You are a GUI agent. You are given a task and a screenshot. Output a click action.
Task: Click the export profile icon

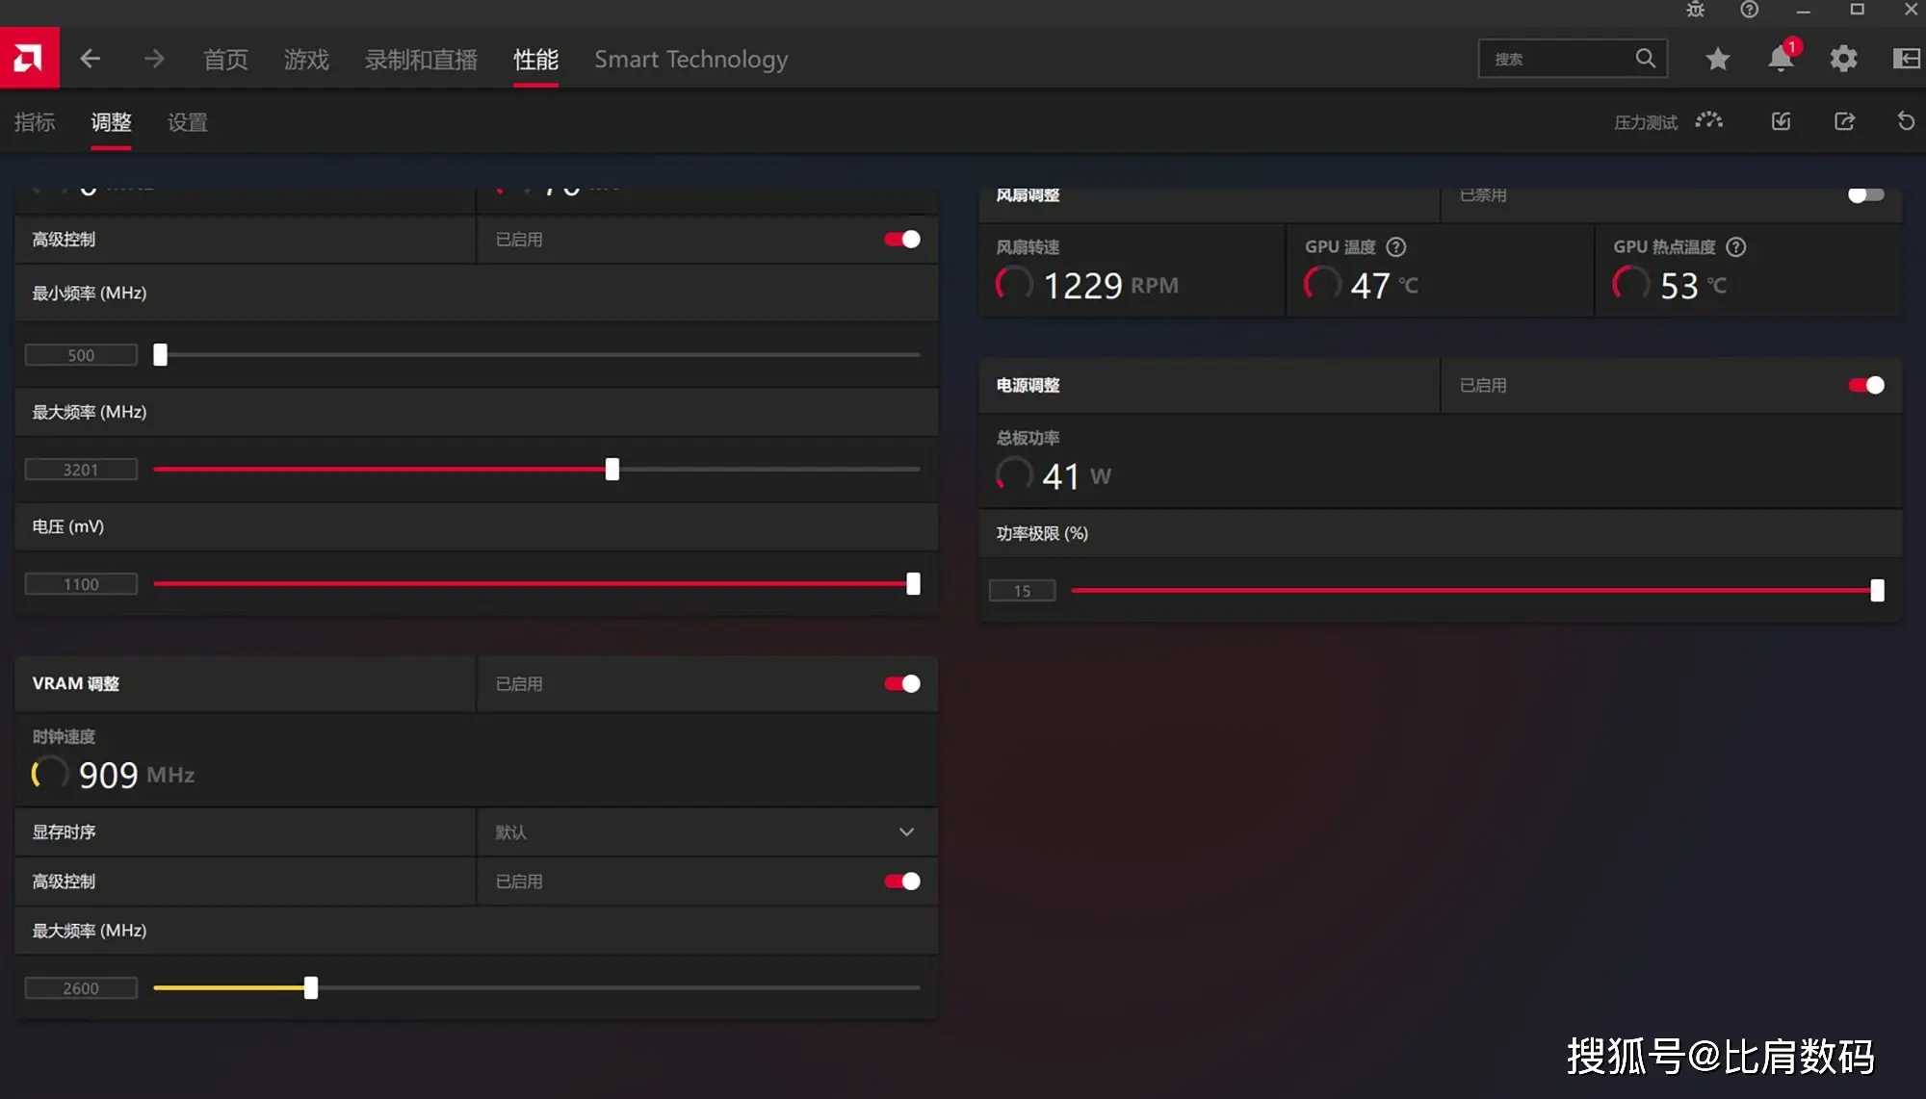(x=1844, y=121)
